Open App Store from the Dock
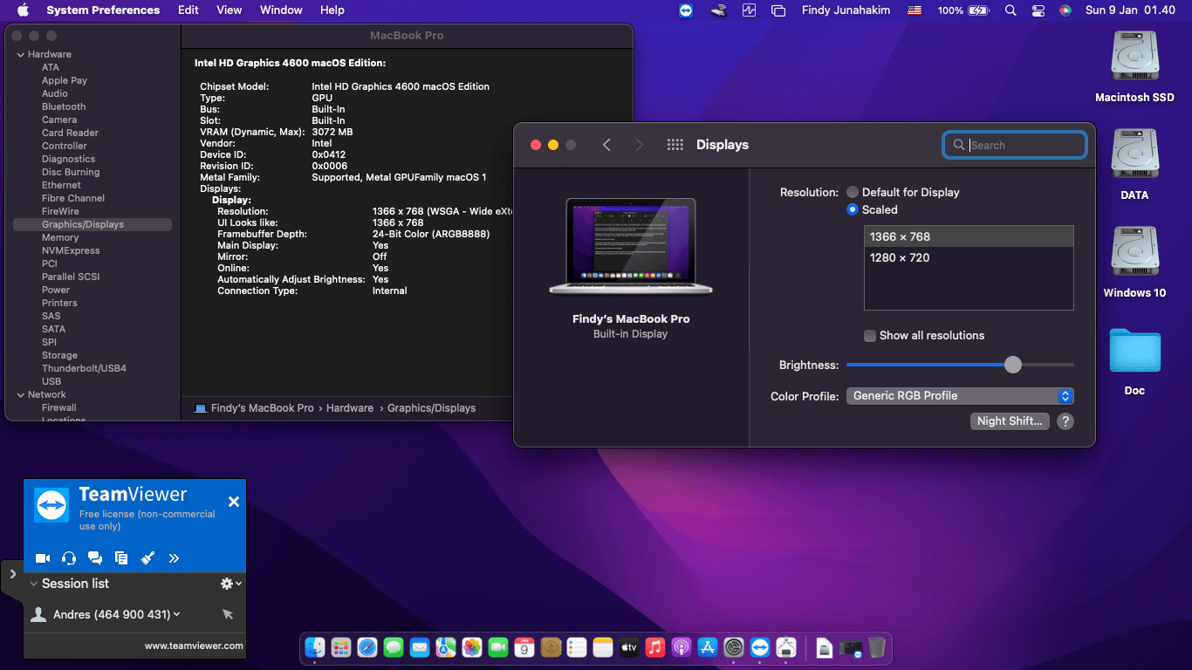Image resolution: width=1192 pixels, height=670 pixels. tap(708, 647)
